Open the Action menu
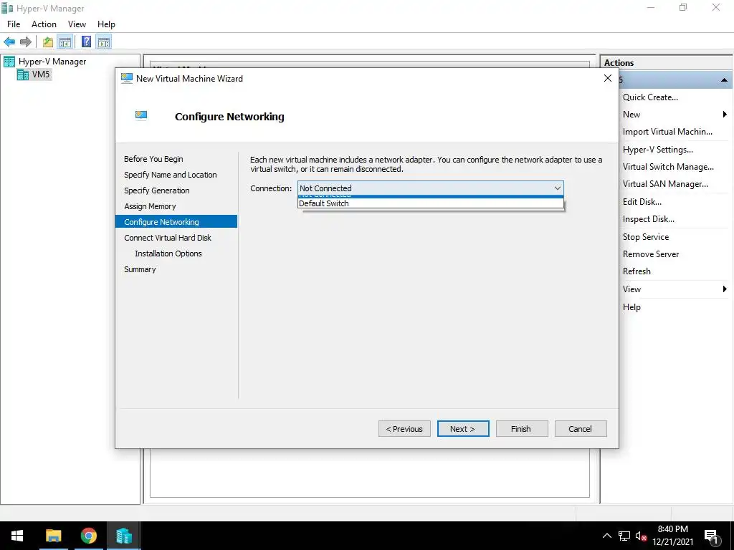Viewport: 734px width, 550px height. (x=44, y=24)
